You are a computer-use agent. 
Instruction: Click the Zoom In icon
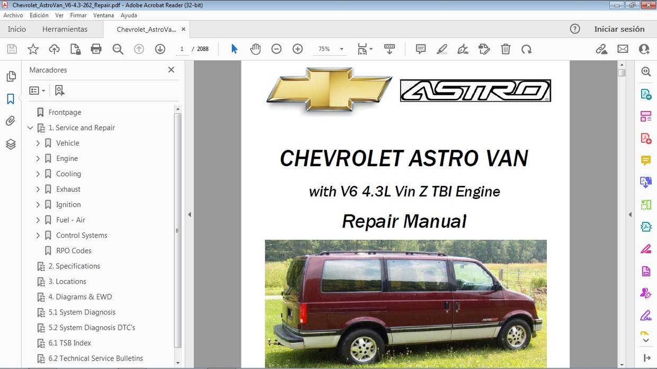pos(297,49)
